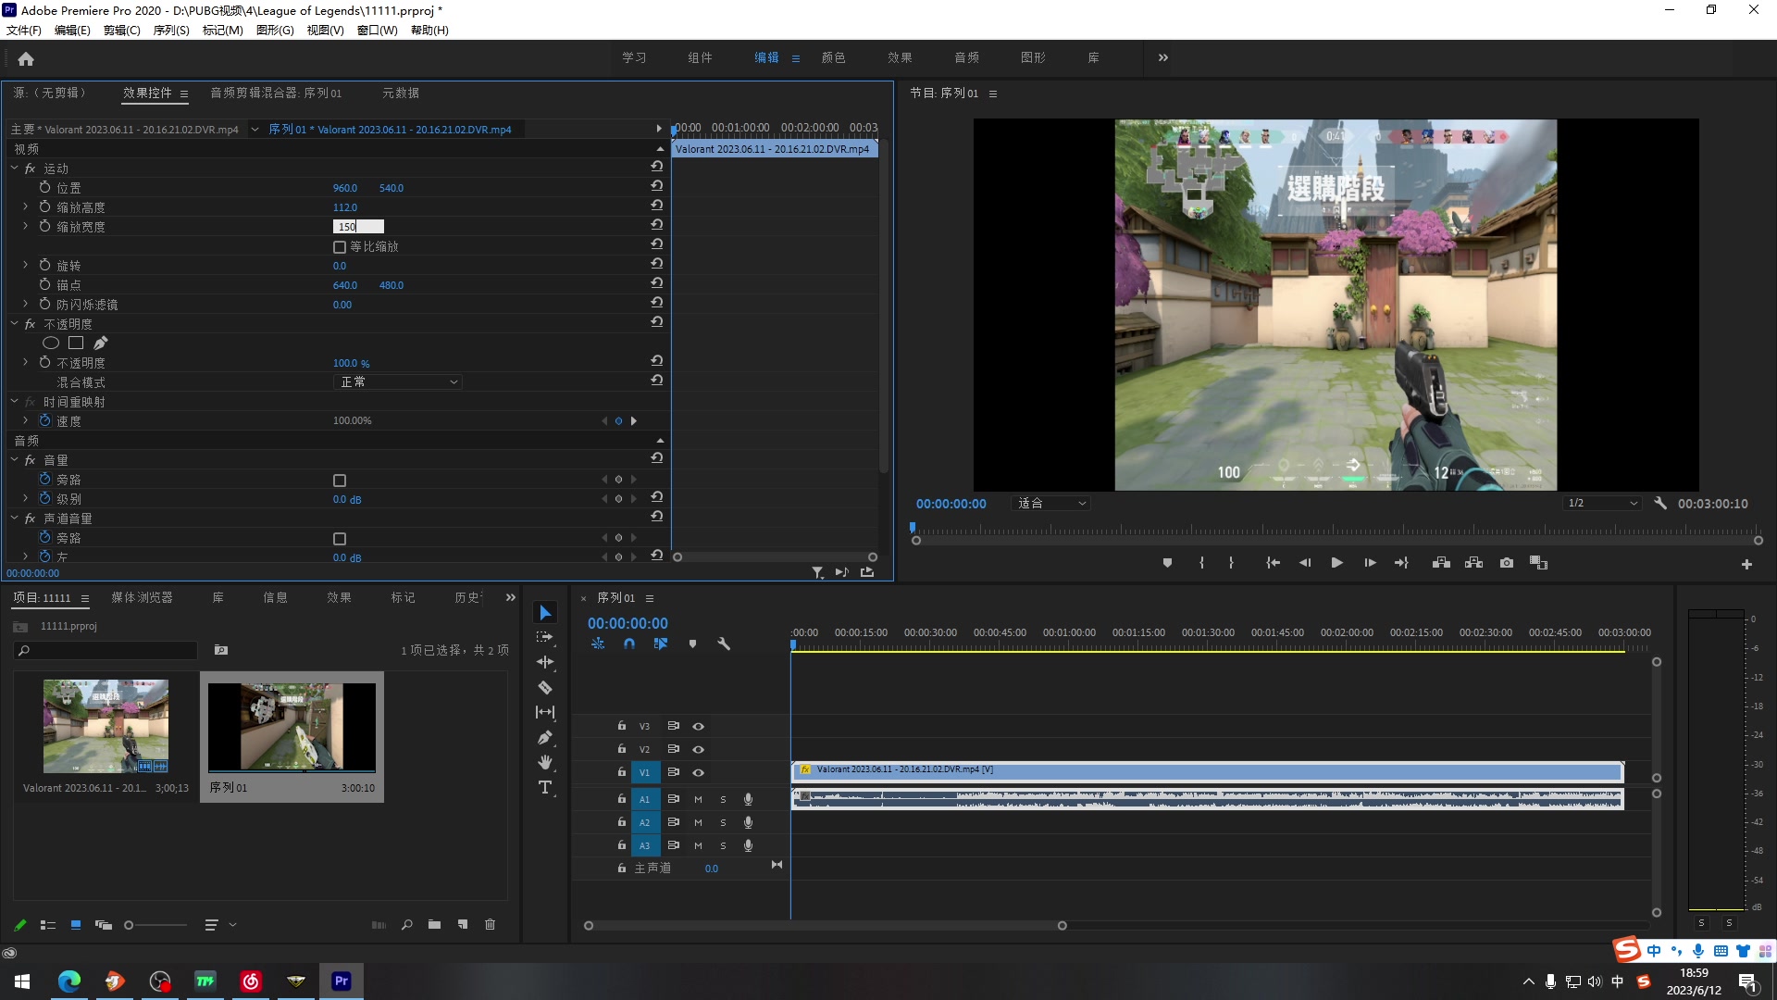1777x1000 pixels.
Task: Click Export Frame camera icon
Action: point(1507,563)
